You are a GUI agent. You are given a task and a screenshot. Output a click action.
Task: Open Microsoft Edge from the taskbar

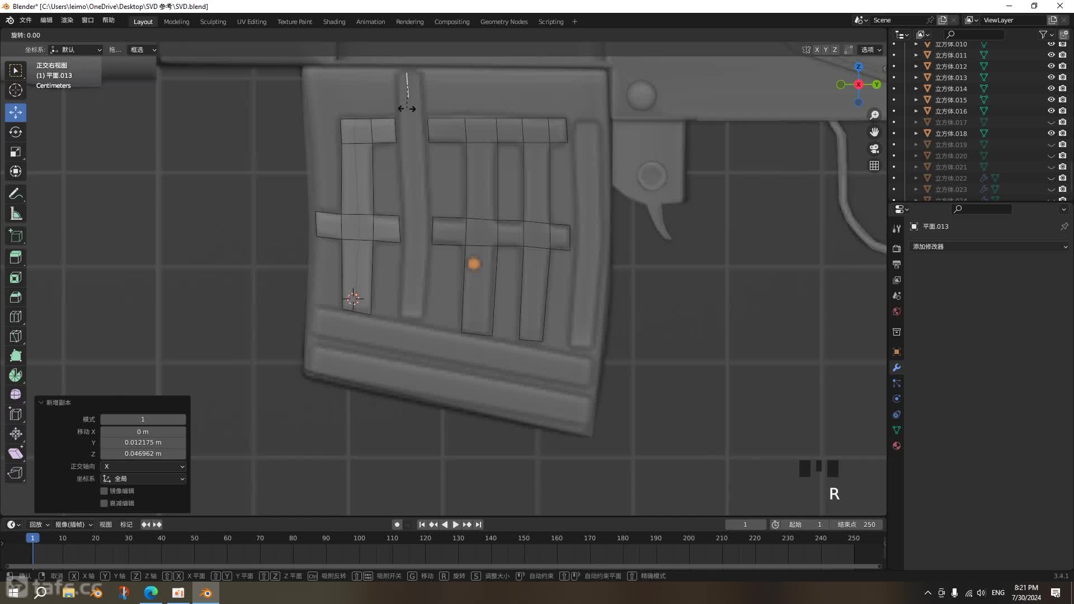(150, 593)
